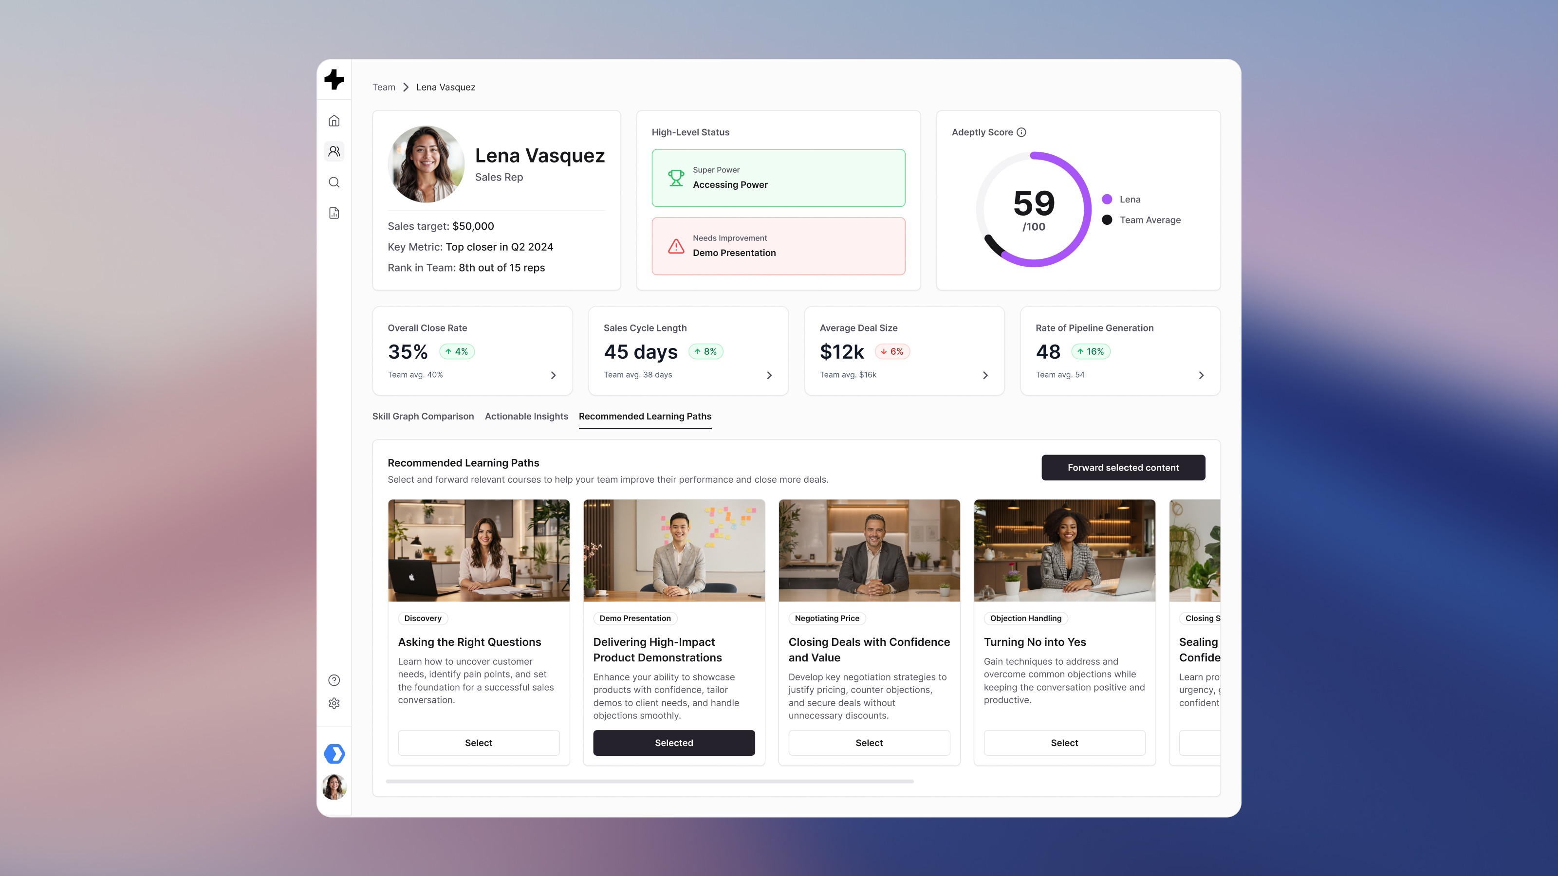The height and width of the screenshot is (876, 1558).
Task: Open the Help question mark icon
Action: click(x=334, y=680)
